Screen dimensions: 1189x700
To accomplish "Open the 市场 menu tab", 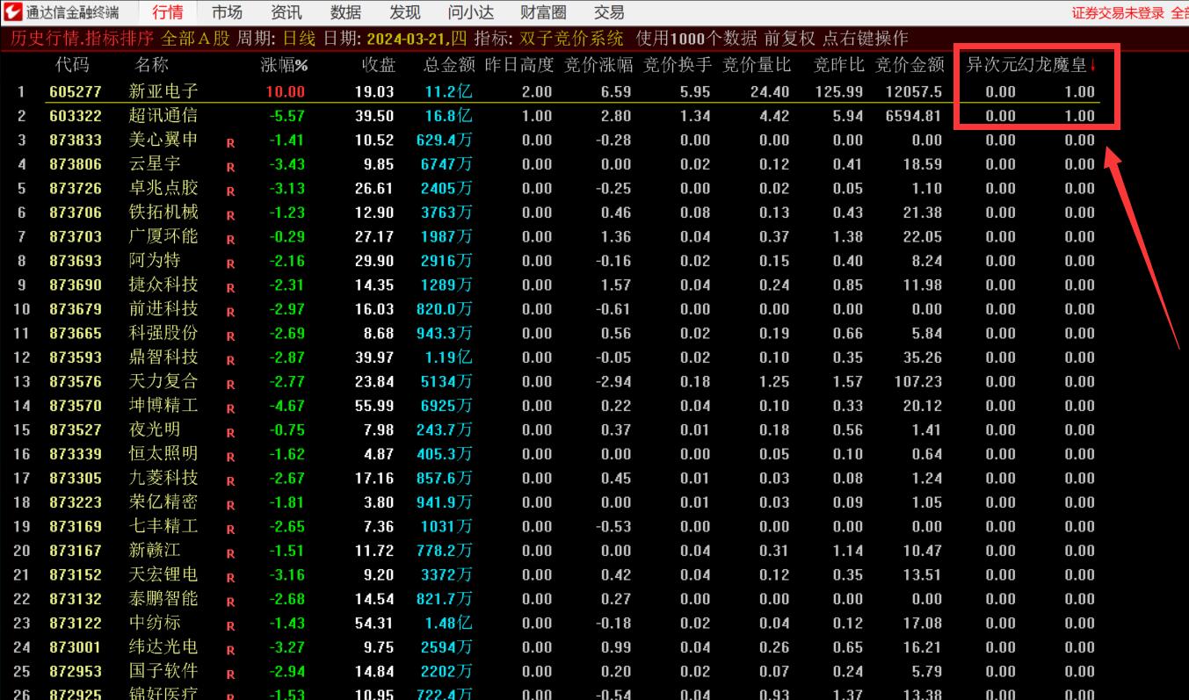I will coord(227,12).
